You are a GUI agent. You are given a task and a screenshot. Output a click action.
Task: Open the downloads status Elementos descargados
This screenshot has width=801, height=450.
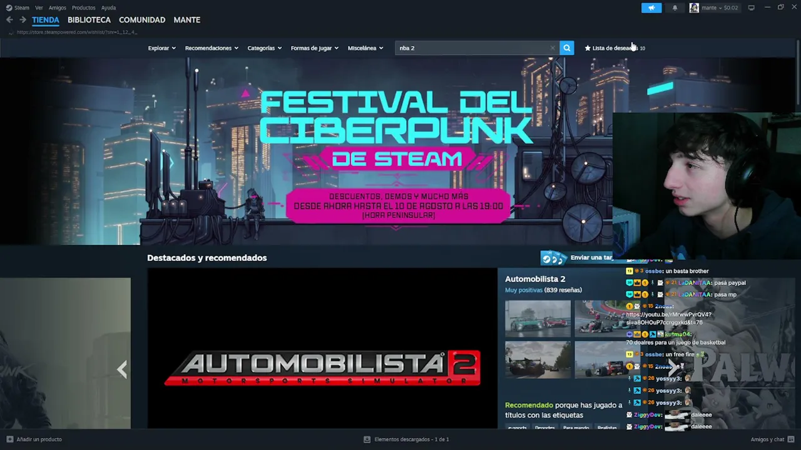pyautogui.click(x=412, y=439)
